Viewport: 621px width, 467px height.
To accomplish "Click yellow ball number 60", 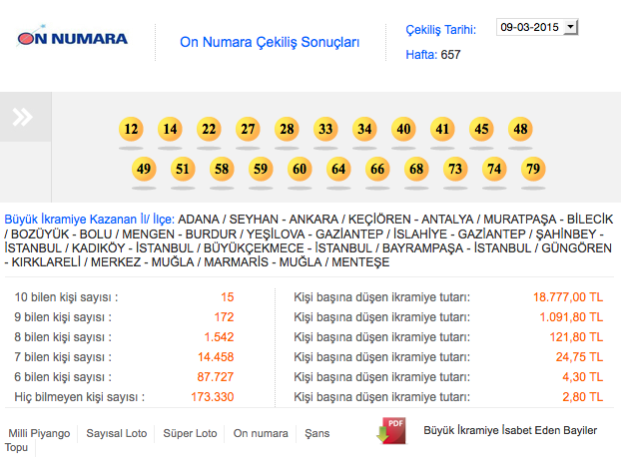I will tap(300, 169).
